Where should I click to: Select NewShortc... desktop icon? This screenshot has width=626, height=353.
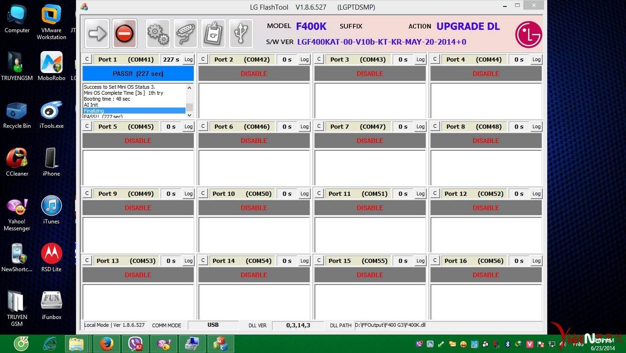[17, 258]
